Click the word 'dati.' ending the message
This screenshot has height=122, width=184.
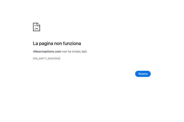click(x=84, y=52)
